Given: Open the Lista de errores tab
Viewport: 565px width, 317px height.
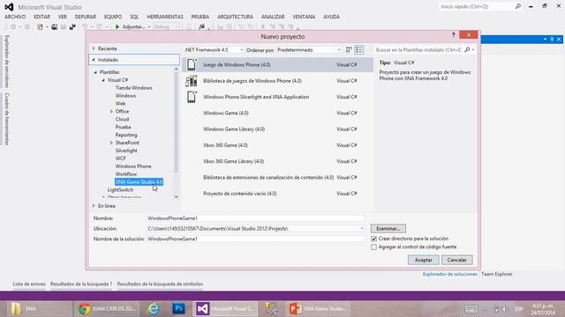Looking at the screenshot, I should [x=29, y=284].
